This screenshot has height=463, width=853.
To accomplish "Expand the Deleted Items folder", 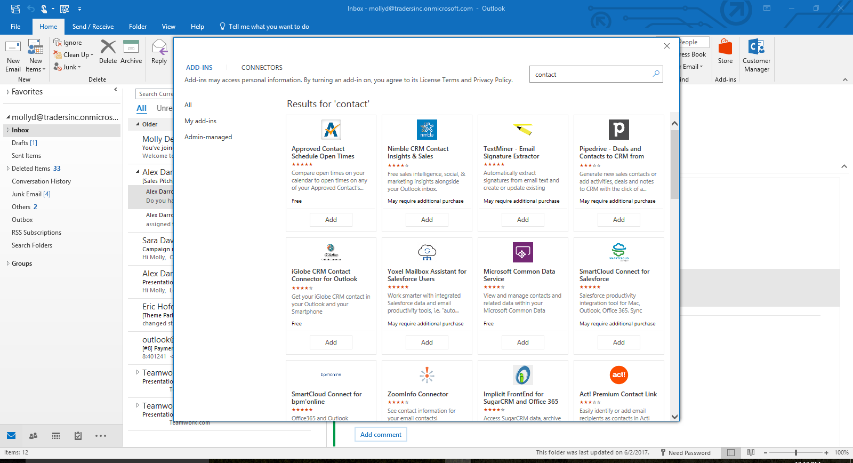I will [x=8, y=169].
